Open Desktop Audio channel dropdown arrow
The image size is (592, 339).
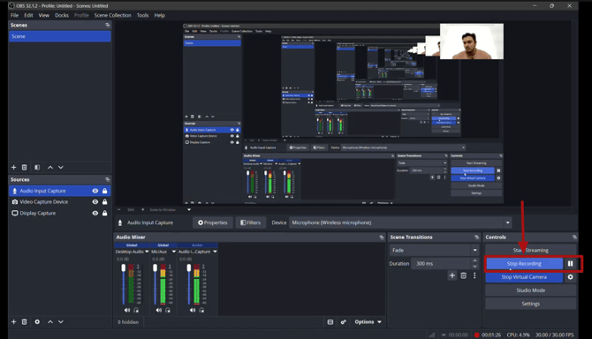147,252
